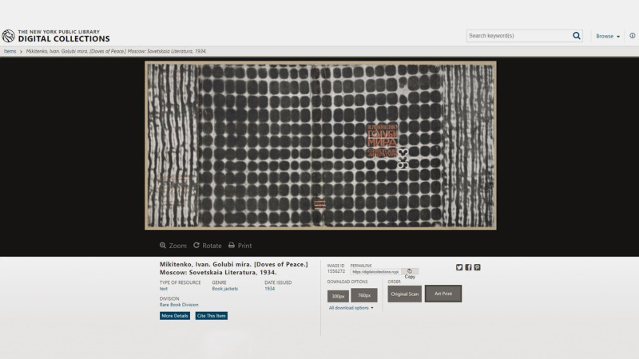The height and width of the screenshot is (359, 639).
Task: Click the Cite This Item button
Action: click(x=211, y=315)
